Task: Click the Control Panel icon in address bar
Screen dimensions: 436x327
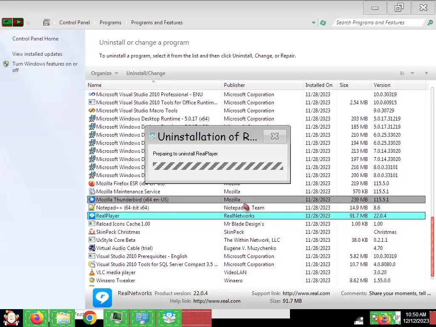Action: click(46, 23)
